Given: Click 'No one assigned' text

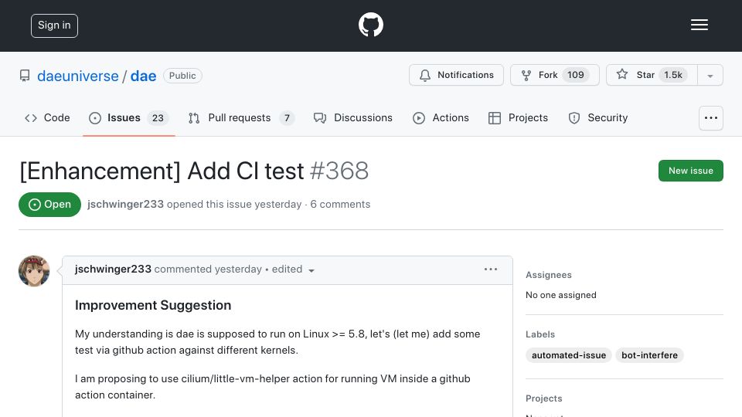Looking at the screenshot, I should 561,295.
